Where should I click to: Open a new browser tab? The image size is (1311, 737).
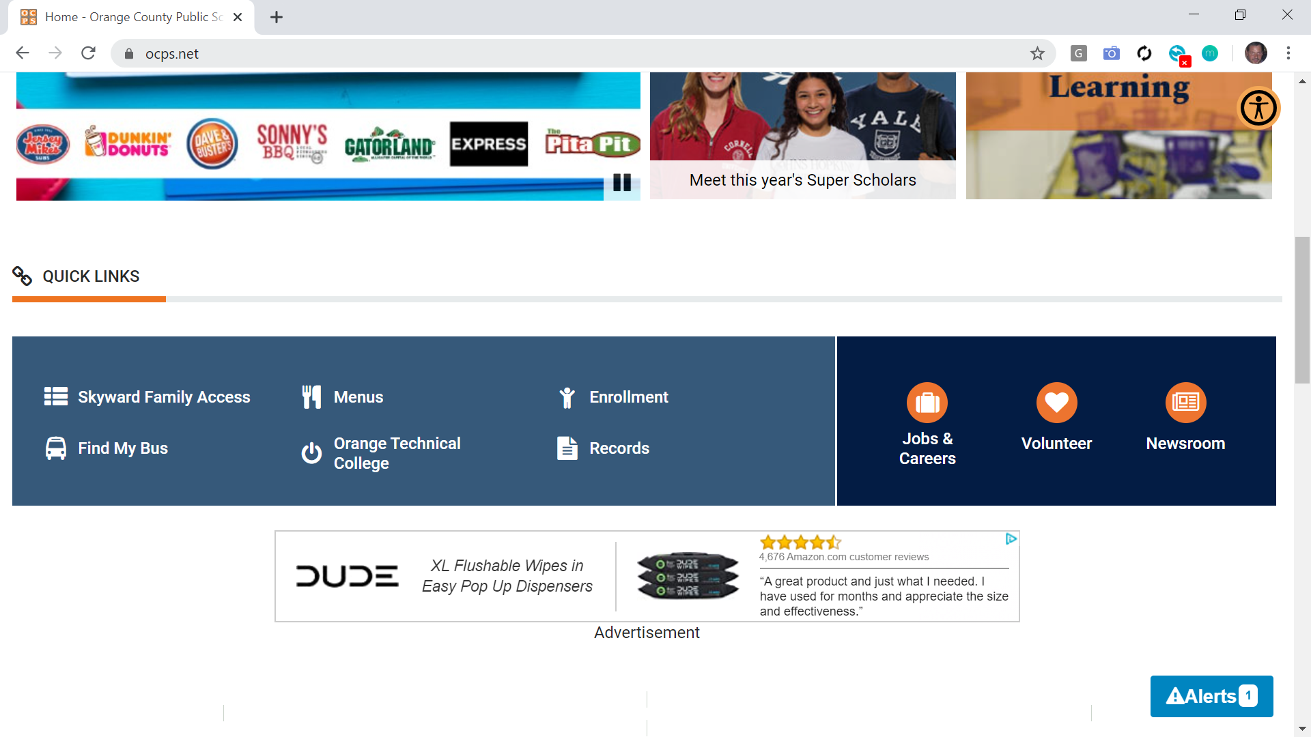277,17
